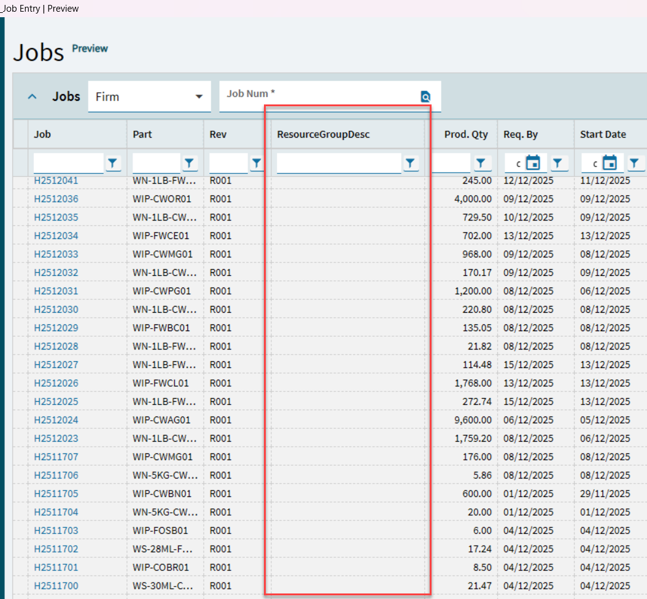Open job H2512036 link
This screenshot has height=599, width=647.
(56, 199)
